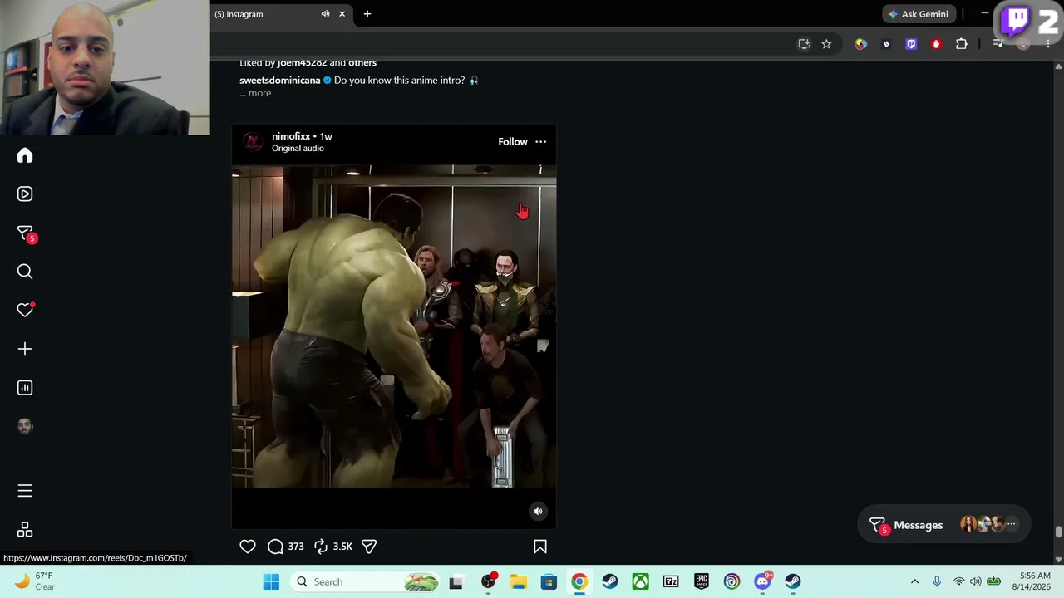Viewport: 1064px width, 598px height.
Task: Open joem45282 profile from likes
Action: point(302,62)
